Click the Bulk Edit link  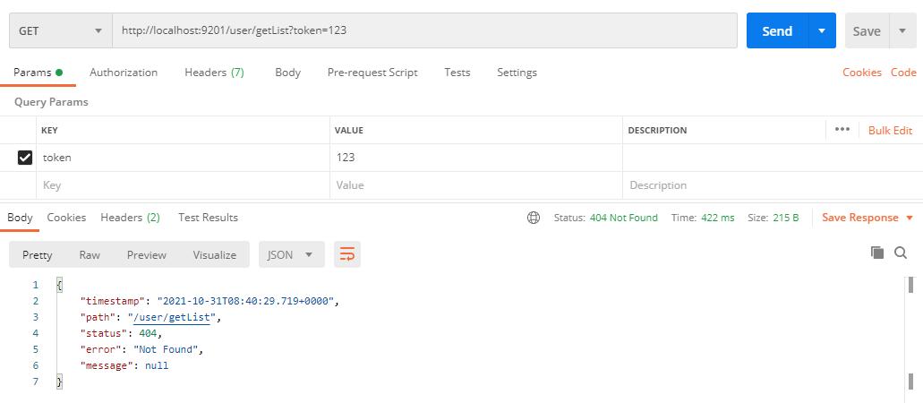(x=890, y=131)
